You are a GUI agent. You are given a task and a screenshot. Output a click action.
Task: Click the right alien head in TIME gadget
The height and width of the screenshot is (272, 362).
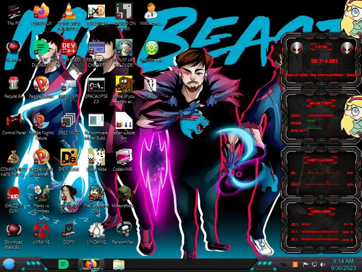(x=347, y=48)
